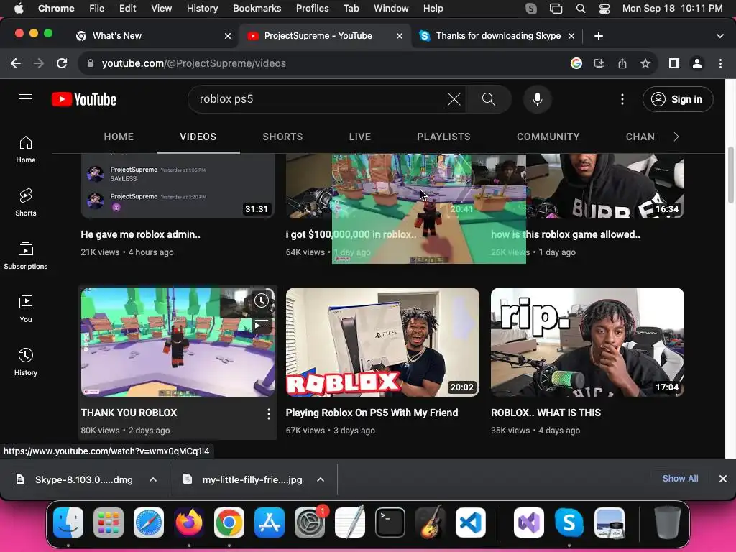Image resolution: width=736 pixels, height=552 pixels.
Task: Add THANK YOU ROBLOX to queue
Action: (x=262, y=324)
